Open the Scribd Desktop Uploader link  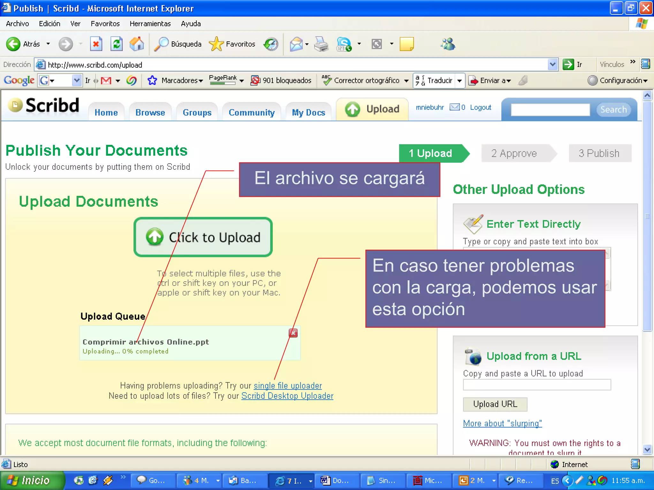pos(287,396)
